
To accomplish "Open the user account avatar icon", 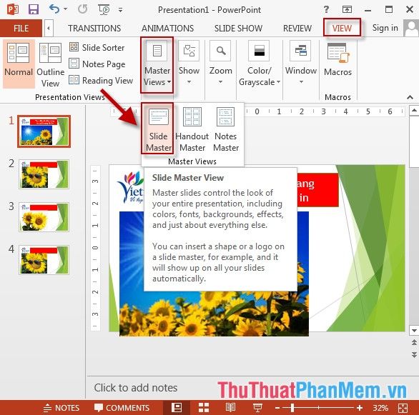I will click(x=412, y=28).
